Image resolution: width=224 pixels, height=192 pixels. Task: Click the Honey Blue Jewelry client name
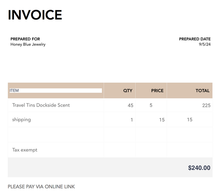(28, 44)
